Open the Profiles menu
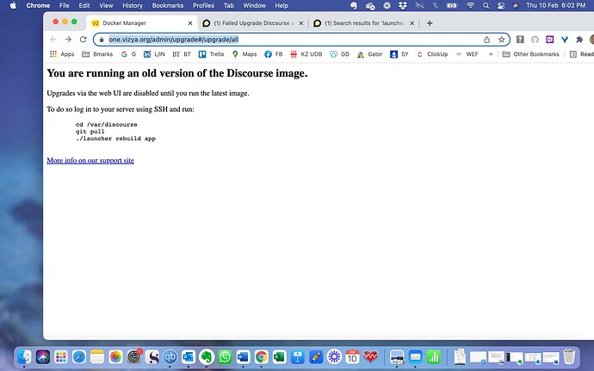The width and height of the screenshot is (594, 371). click(203, 5)
